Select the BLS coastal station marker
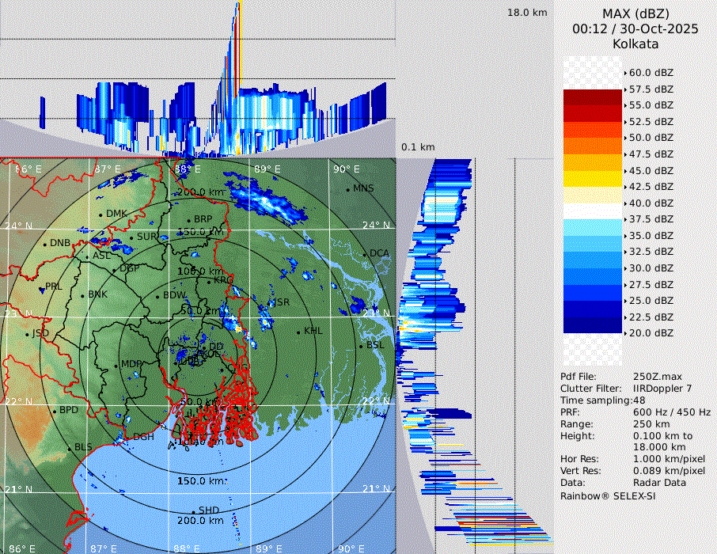Image resolution: width=717 pixels, height=554 pixels. point(70,448)
